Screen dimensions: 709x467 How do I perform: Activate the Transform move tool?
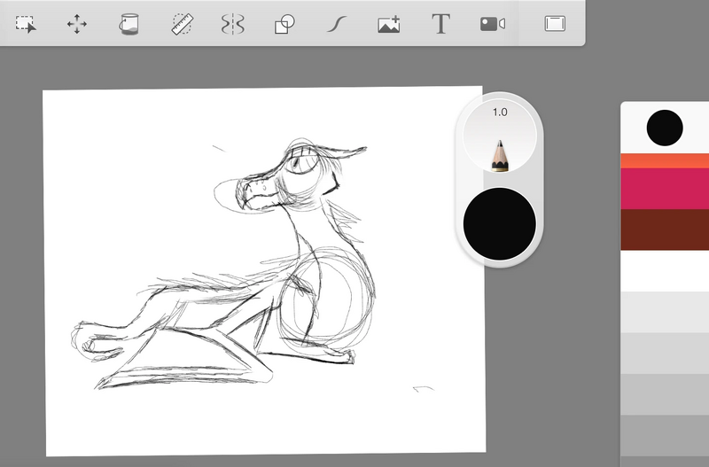[77, 24]
